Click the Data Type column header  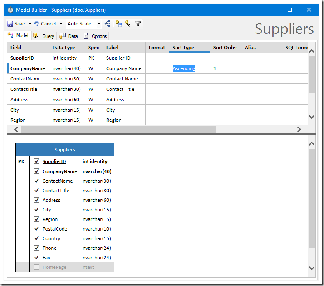pos(67,48)
